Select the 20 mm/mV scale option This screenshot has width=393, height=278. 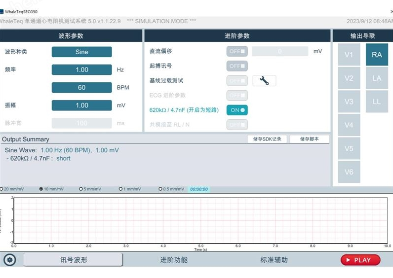[2, 189]
